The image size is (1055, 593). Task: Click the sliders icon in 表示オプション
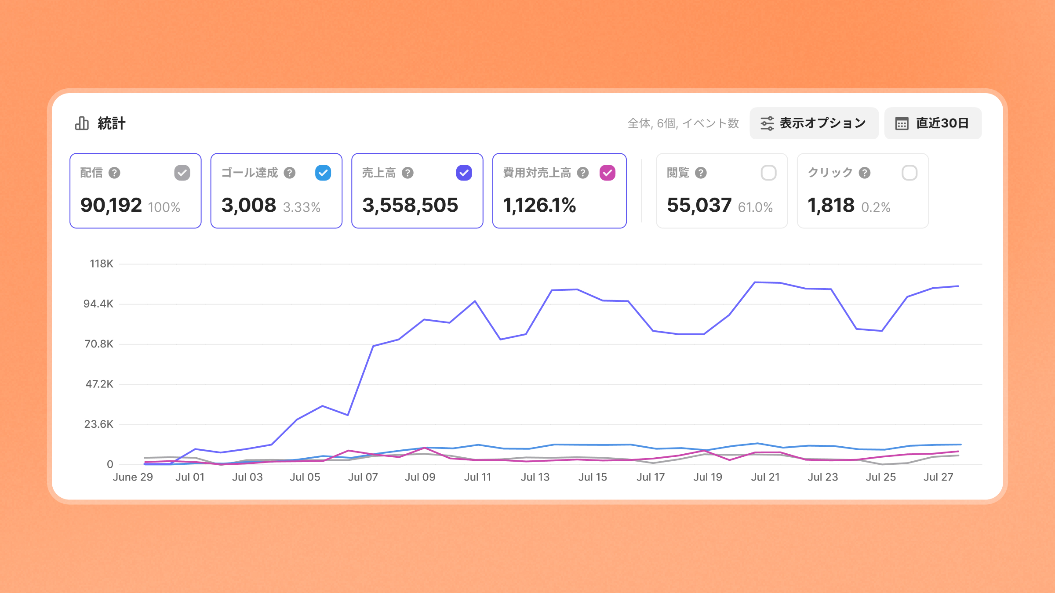tap(767, 123)
